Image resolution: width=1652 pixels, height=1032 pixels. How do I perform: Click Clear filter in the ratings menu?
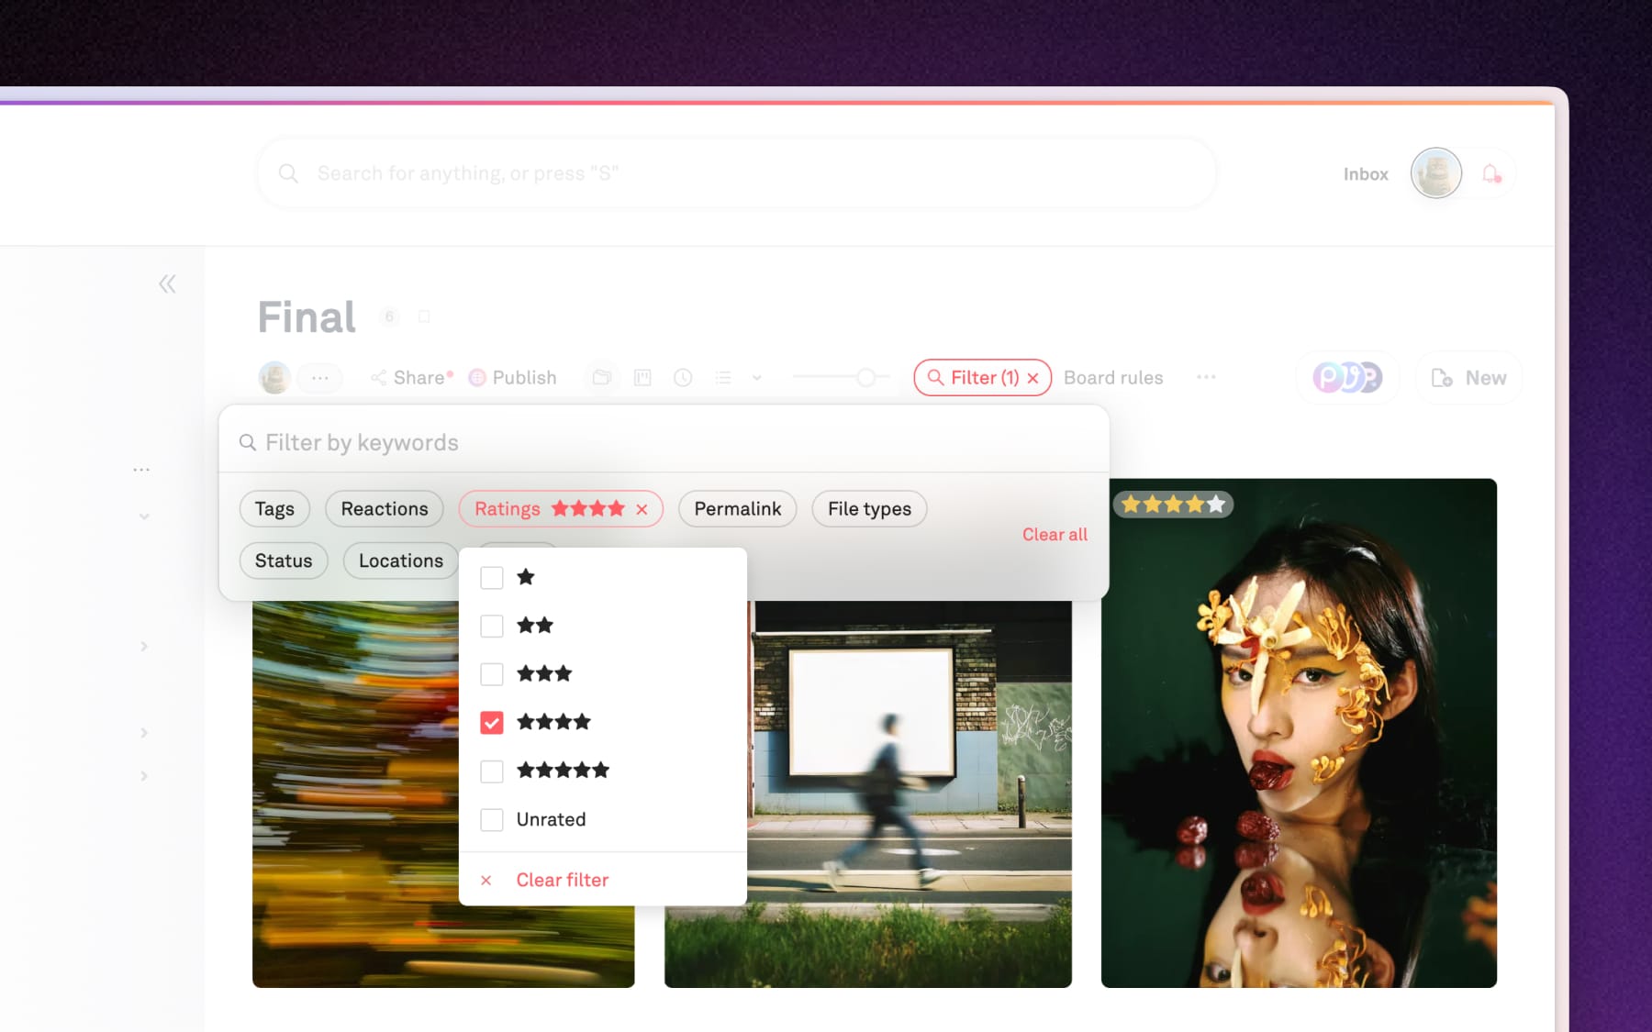562,880
